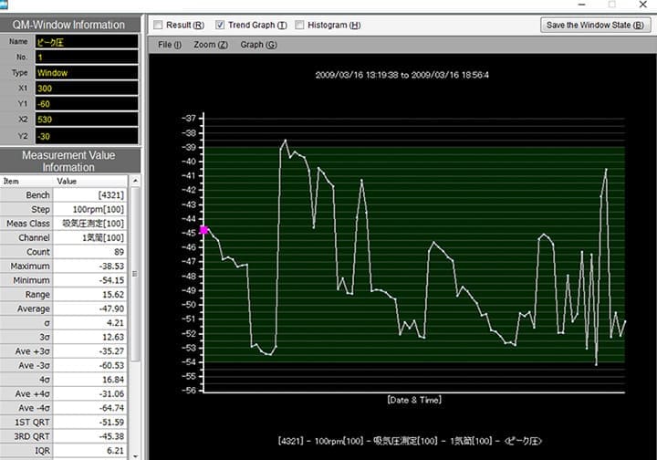657x460 pixels.
Task: Select the Channel row value
Action: pyautogui.click(x=90, y=238)
